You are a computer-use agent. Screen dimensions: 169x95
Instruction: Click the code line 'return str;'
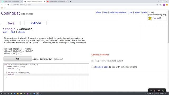coord(13,69)
